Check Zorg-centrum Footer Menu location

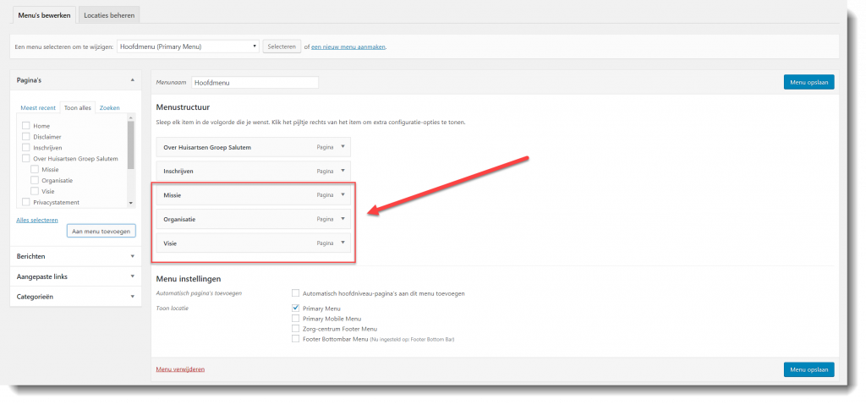pos(295,329)
